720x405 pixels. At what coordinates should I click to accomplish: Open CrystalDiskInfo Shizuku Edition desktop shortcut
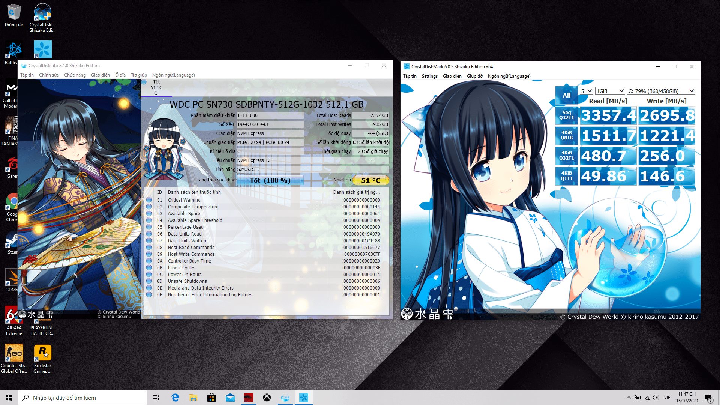click(42, 17)
